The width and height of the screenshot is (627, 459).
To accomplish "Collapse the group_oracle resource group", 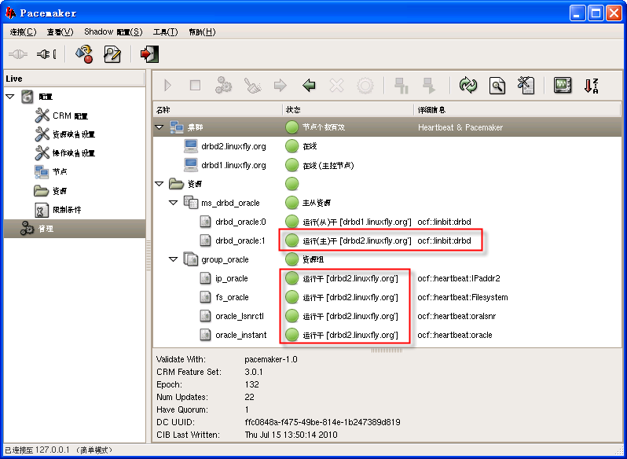I will point(174,259).
